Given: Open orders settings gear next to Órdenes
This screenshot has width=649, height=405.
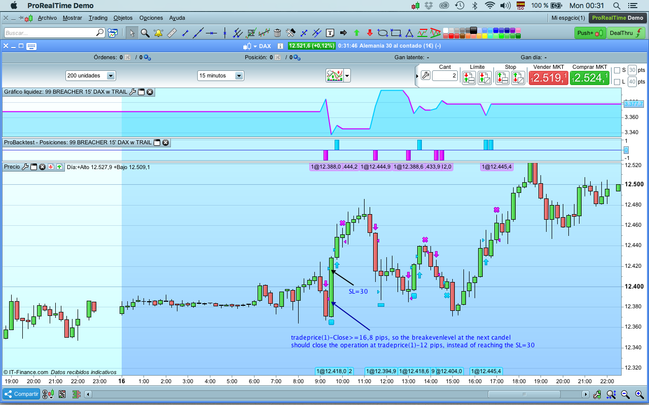Looking at the screenshot, I should tap(147, 58).
